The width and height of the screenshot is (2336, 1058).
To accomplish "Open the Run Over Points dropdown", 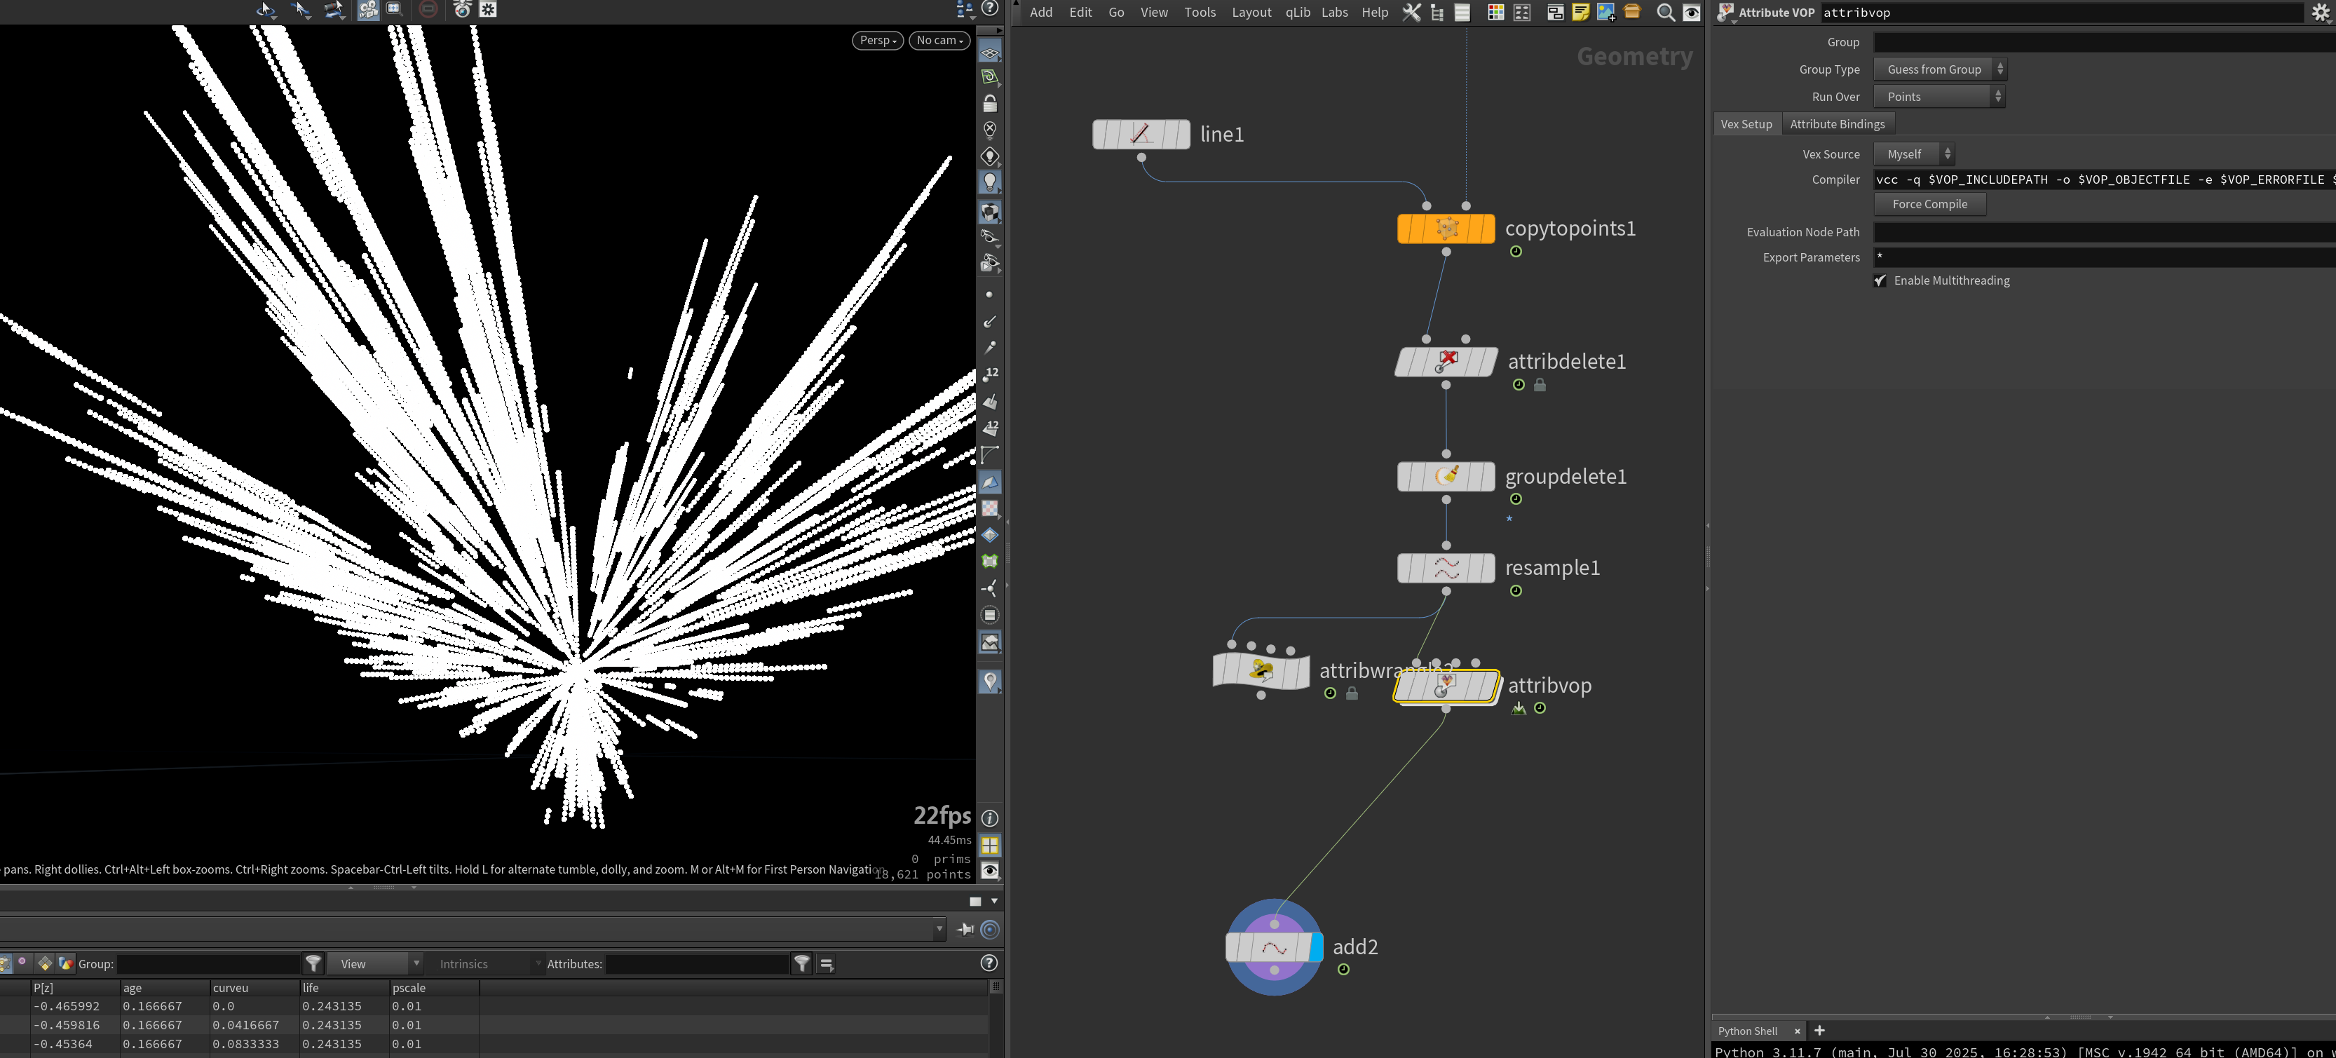I will [x=1938, y=97].
